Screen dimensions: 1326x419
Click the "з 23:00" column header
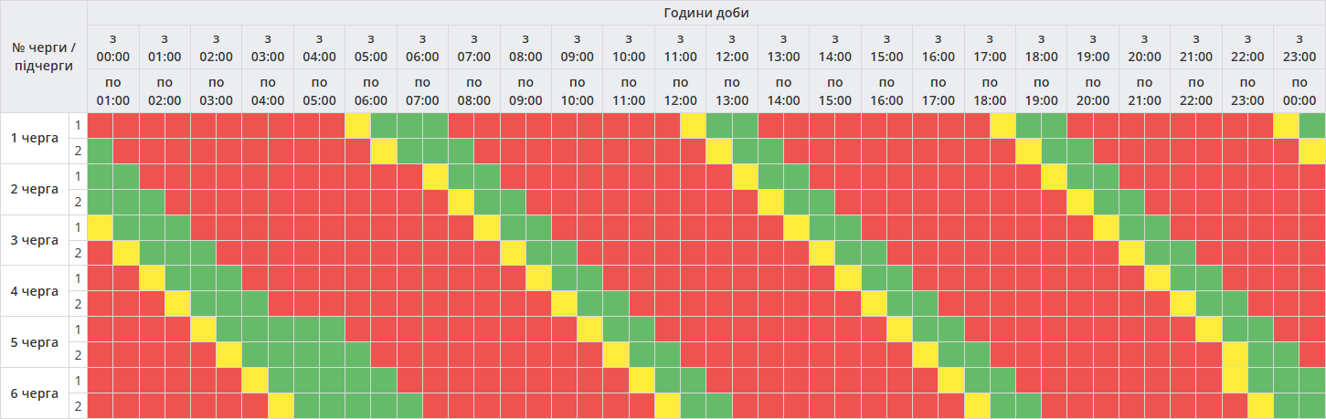pos(1299,47)
